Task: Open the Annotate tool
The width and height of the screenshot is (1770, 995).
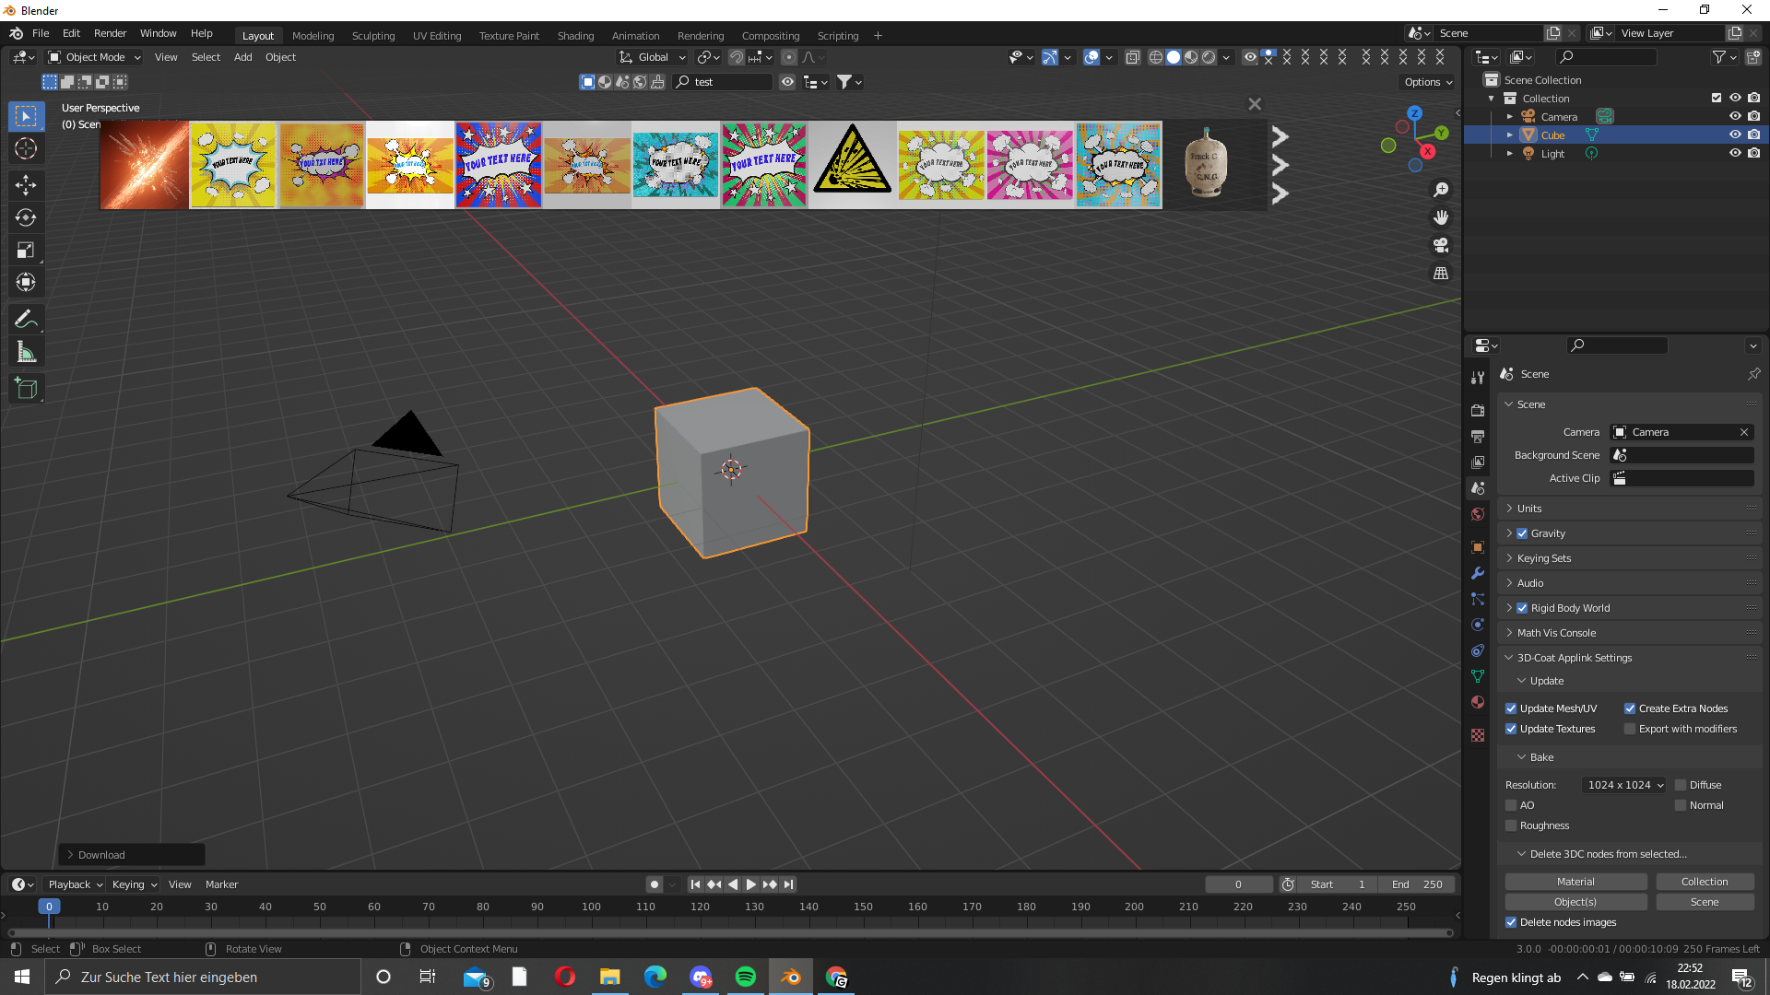Action: [26, 318]
